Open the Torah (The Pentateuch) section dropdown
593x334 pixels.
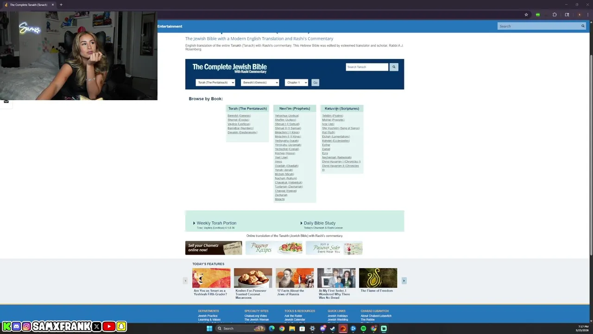click(x=215, y=83)
